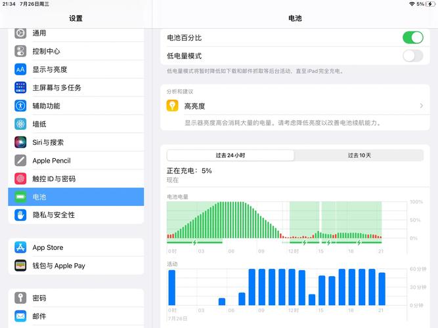Tap the 隐私与安全性 hand icon

[20, 215]
